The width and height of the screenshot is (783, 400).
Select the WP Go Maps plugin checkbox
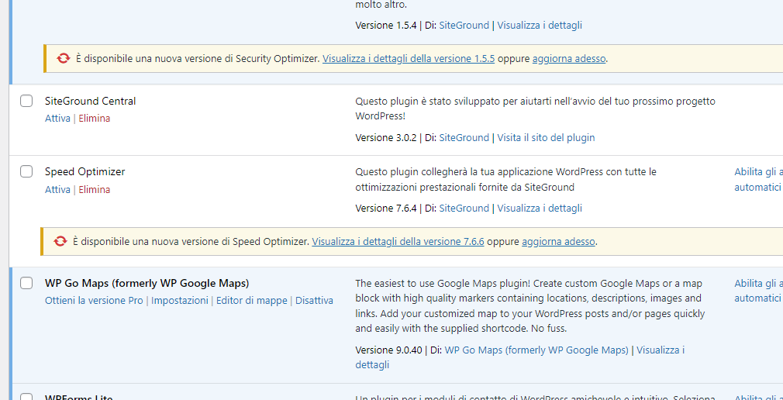click(x=26, y=283)
